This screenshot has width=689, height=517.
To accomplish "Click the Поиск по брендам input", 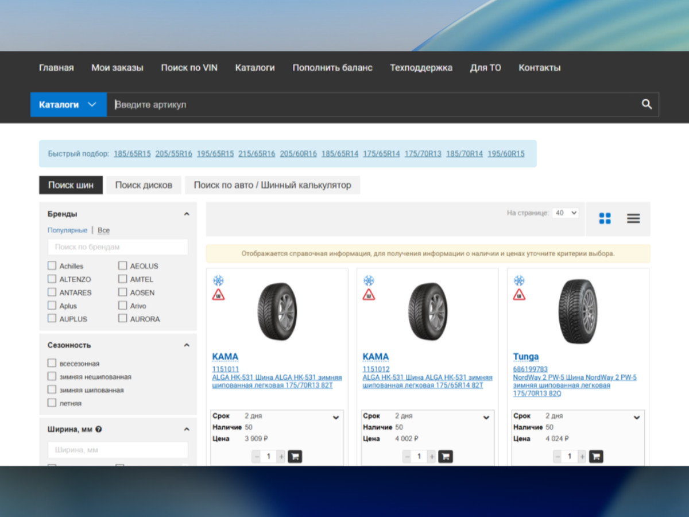I will click(x=118, y=247).
